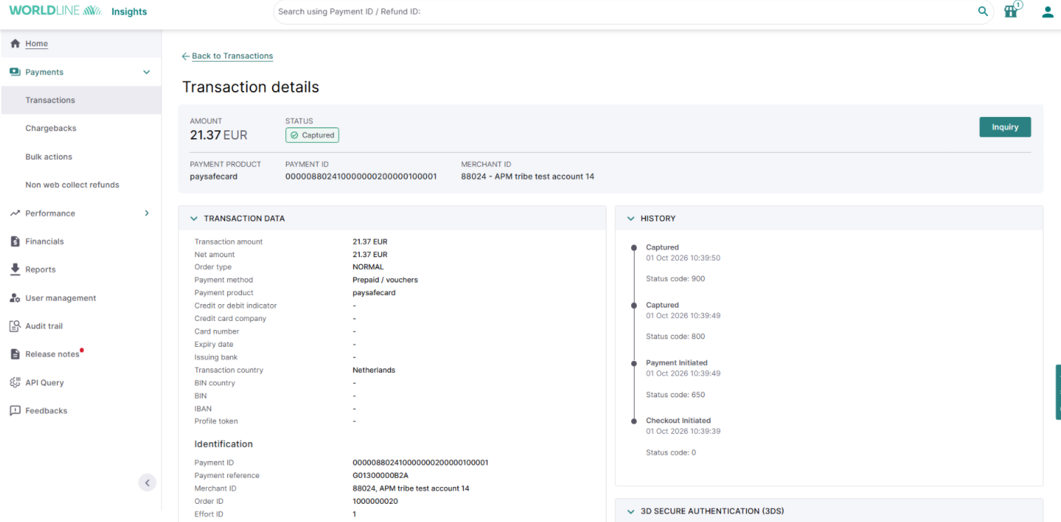Click the Worldline Insights logo
Screen dimensions: 1061x522
(78, 11)
